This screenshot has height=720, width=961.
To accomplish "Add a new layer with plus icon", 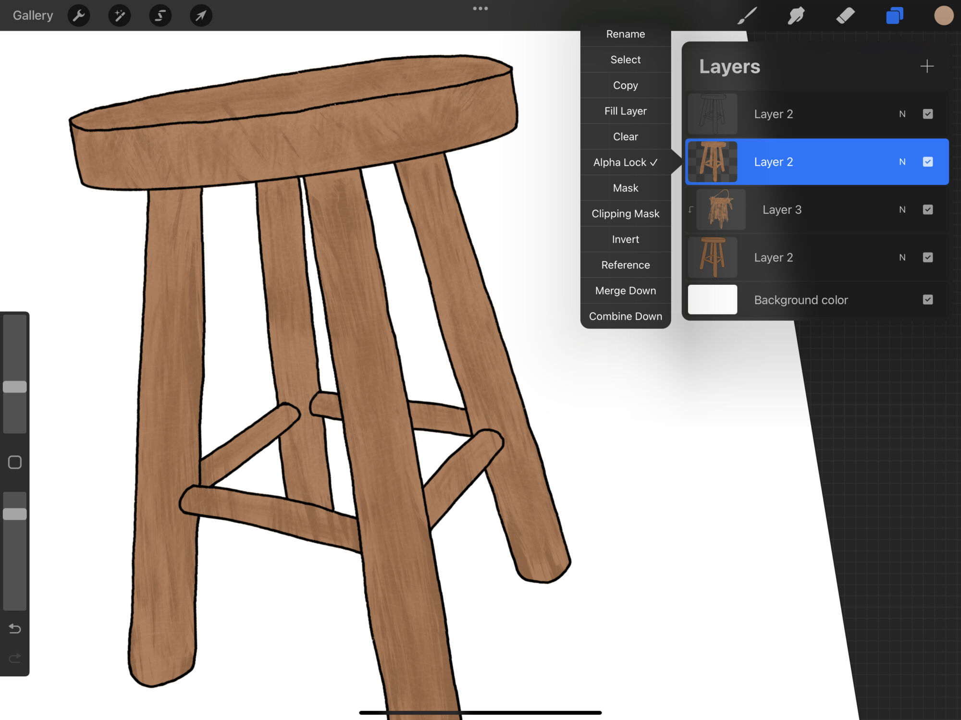I will (927, 66).
